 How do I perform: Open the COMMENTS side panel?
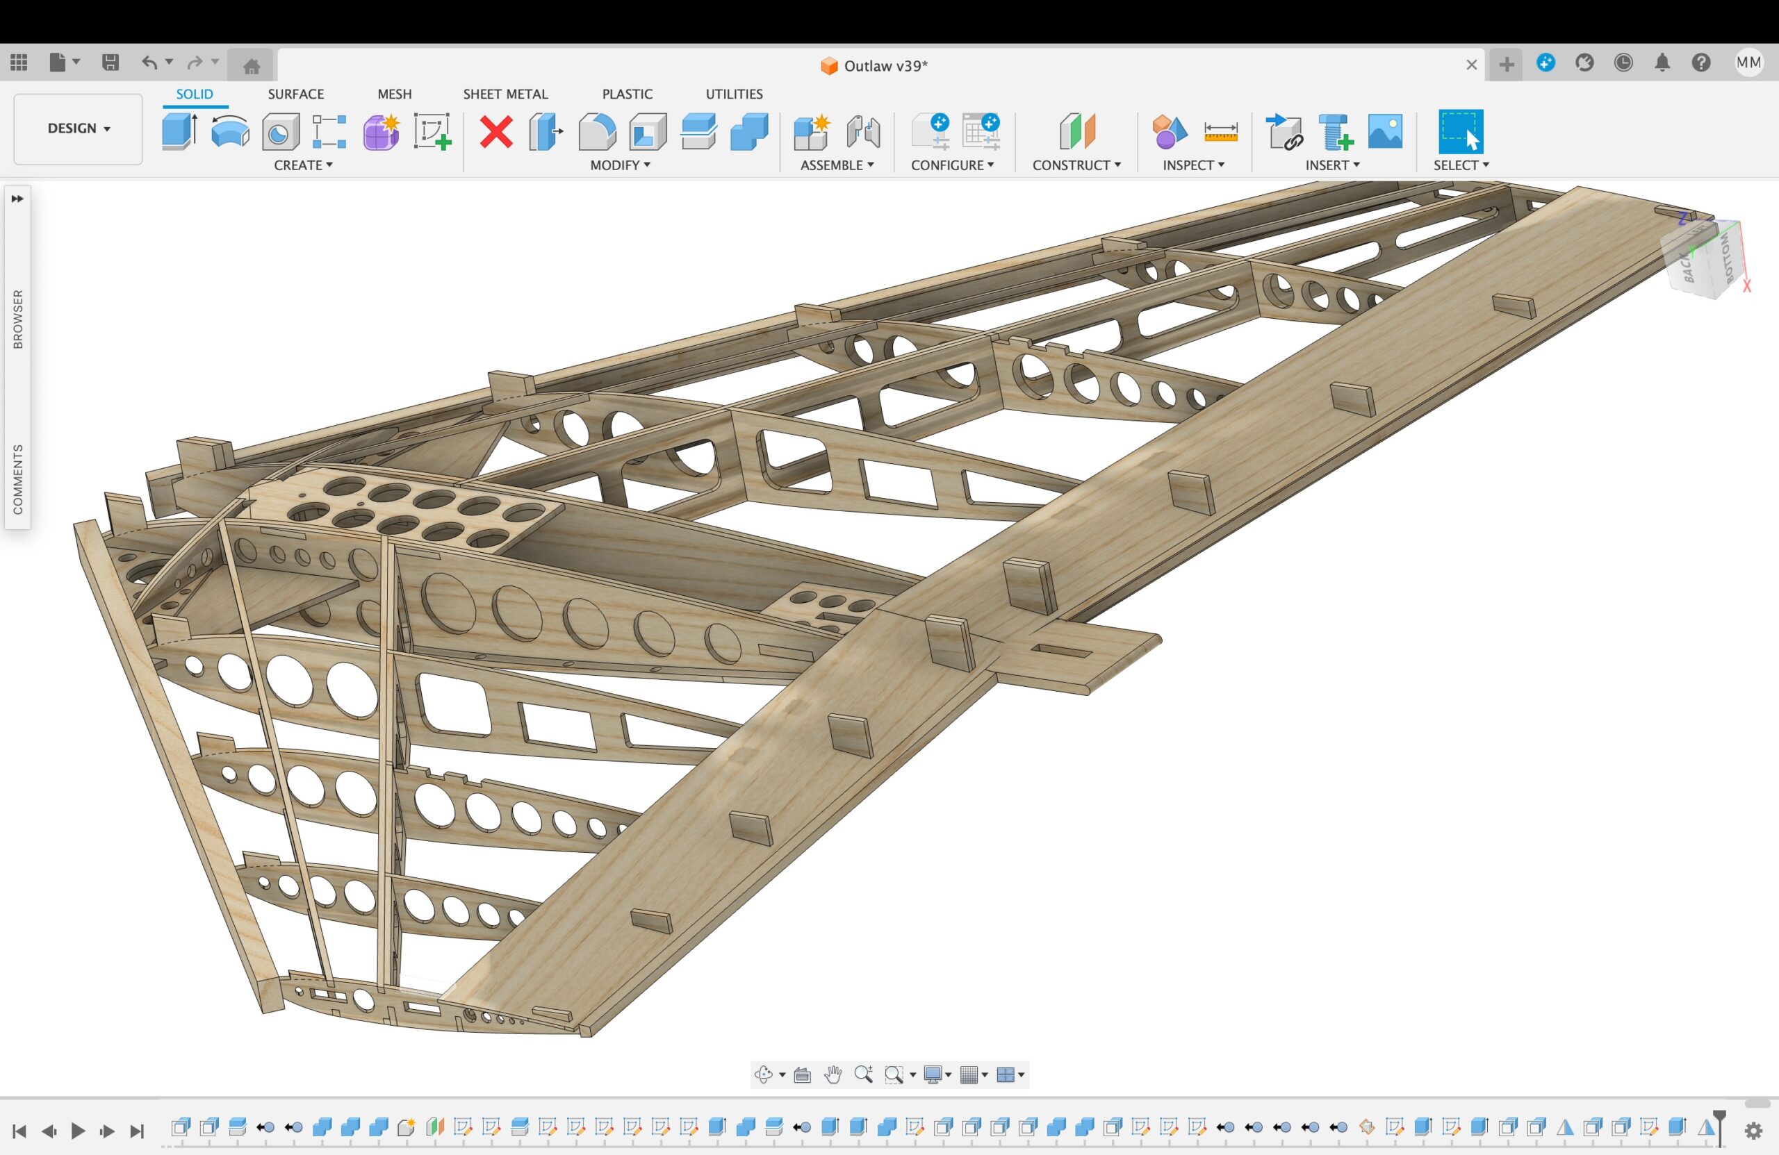click(18, 479)
